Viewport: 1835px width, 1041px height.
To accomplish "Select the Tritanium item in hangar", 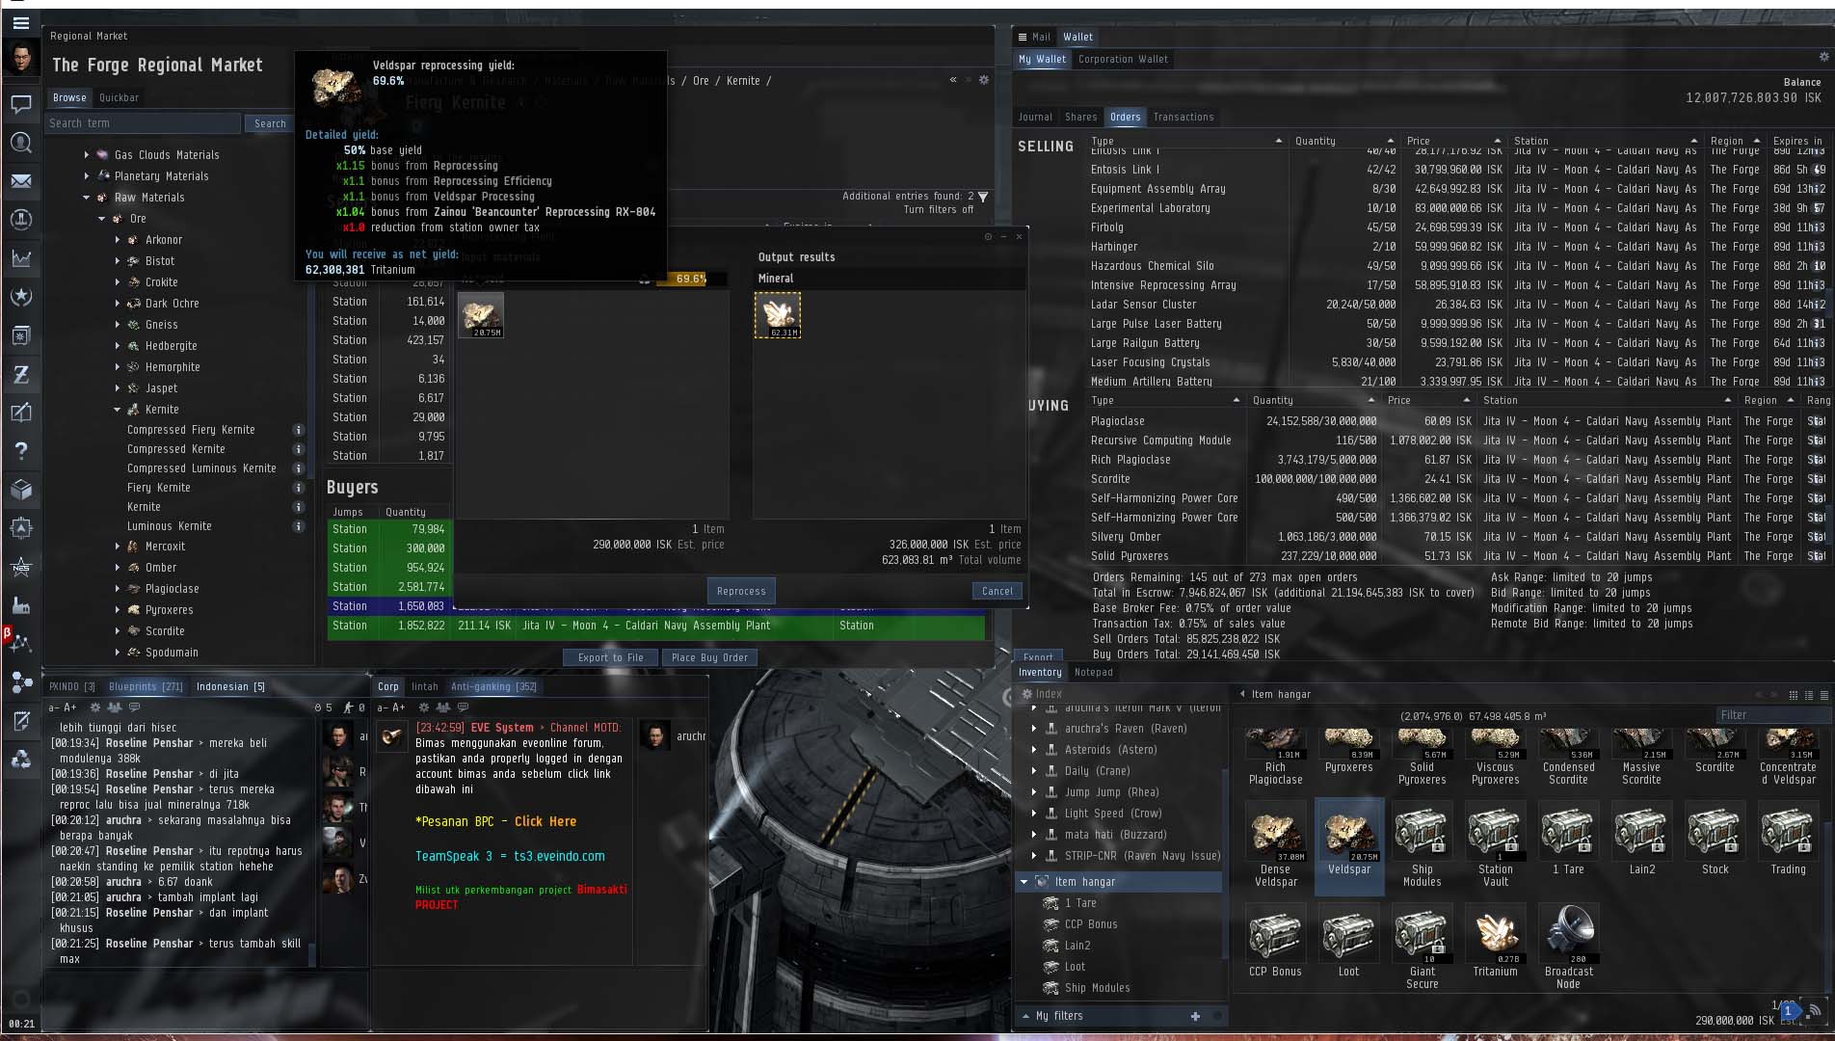I will tap(1496, 943).
